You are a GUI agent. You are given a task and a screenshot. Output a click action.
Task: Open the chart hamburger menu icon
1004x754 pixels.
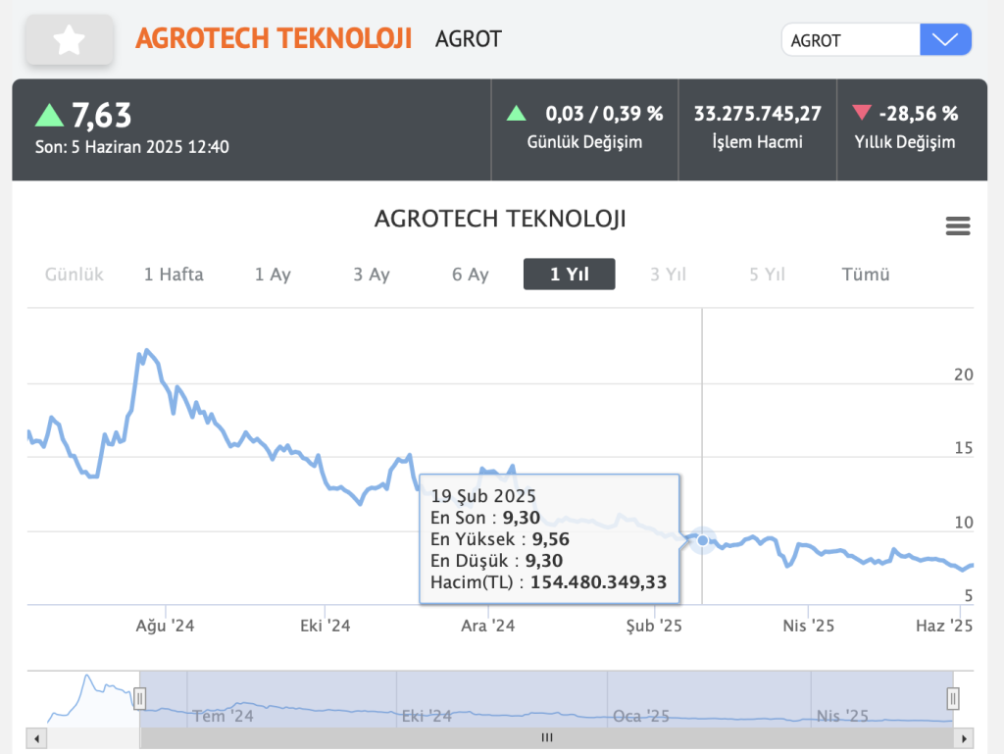pyautogui.click(x=957, y=226)
